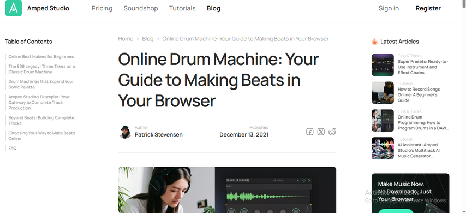Click Patrick Stevensen's author avatar
The width and height of the screenshot is (466, 213).
click(x=125, y=132)
